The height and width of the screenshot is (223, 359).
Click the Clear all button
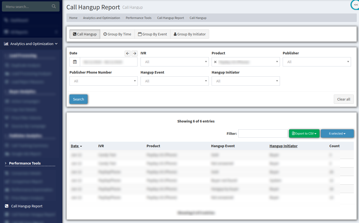344,99
